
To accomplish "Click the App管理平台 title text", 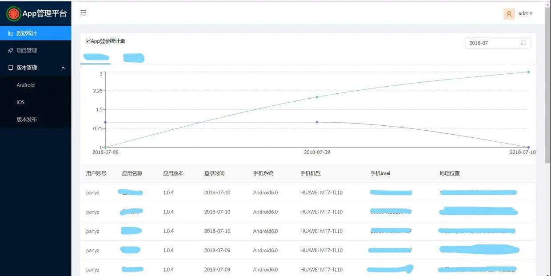I will pos(44,13).
